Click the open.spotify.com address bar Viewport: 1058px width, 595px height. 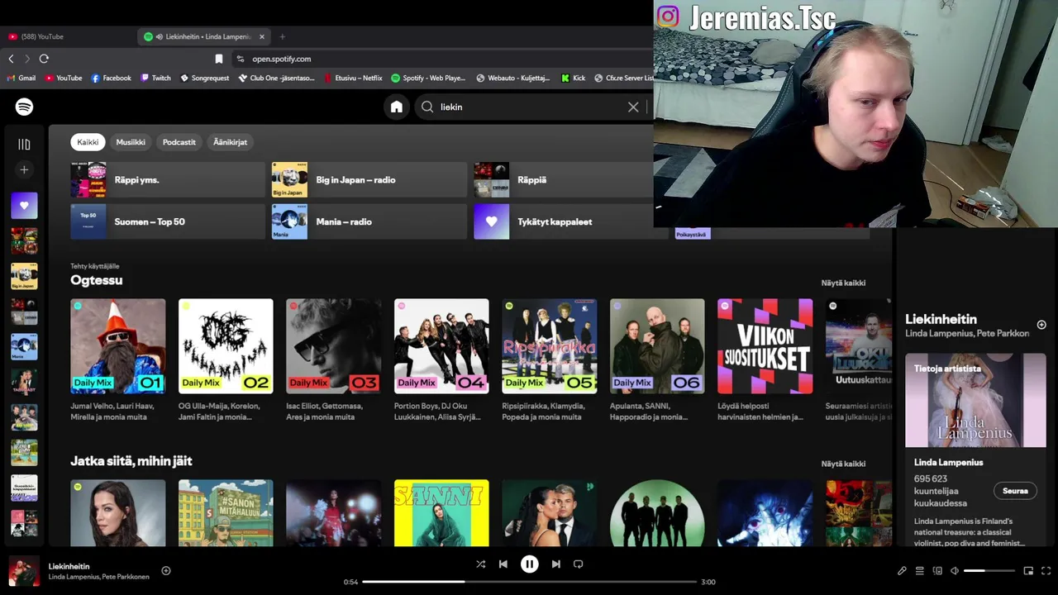[442, 59]
